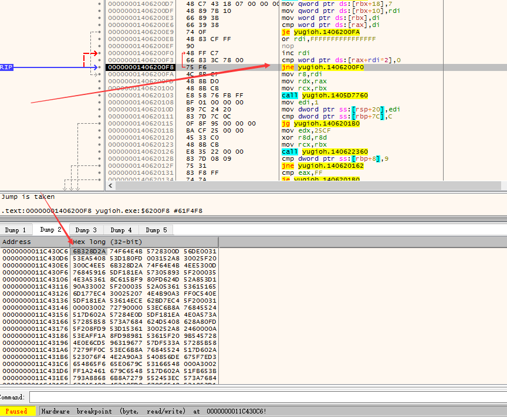Click the opcode bytes '0F 8F 95 00 00 00'
The height and width of the screenshot is (417, 507).
tap(221, 124)
